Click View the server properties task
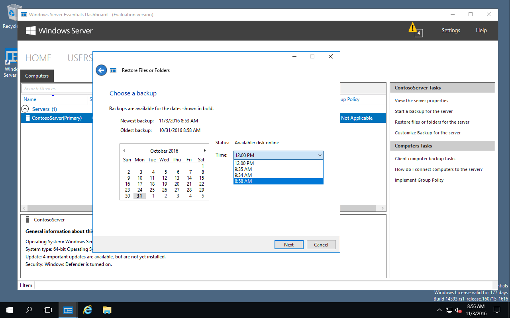Image resolution: width=510 pixels, height=318 pixels. coord(422,101)
